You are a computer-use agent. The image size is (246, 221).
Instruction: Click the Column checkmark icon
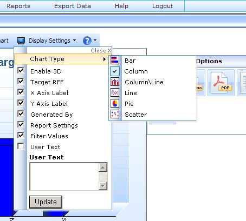pyautogui.click(x=115, y=71)
